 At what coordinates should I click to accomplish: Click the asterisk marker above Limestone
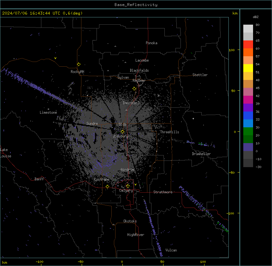click(x=48, y=109)
